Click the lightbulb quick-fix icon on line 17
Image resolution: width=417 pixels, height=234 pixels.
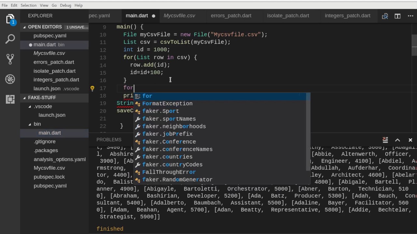tap(92, 88)
